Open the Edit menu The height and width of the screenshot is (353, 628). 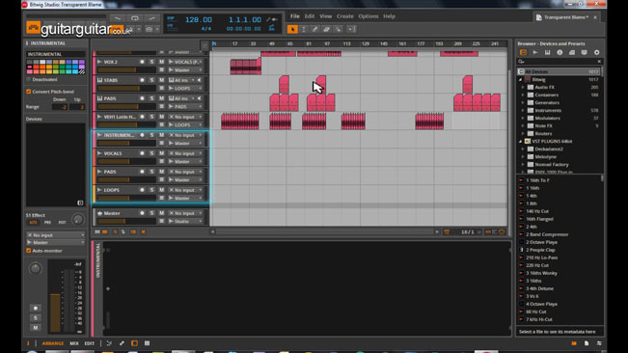click(x=310, y=16)
